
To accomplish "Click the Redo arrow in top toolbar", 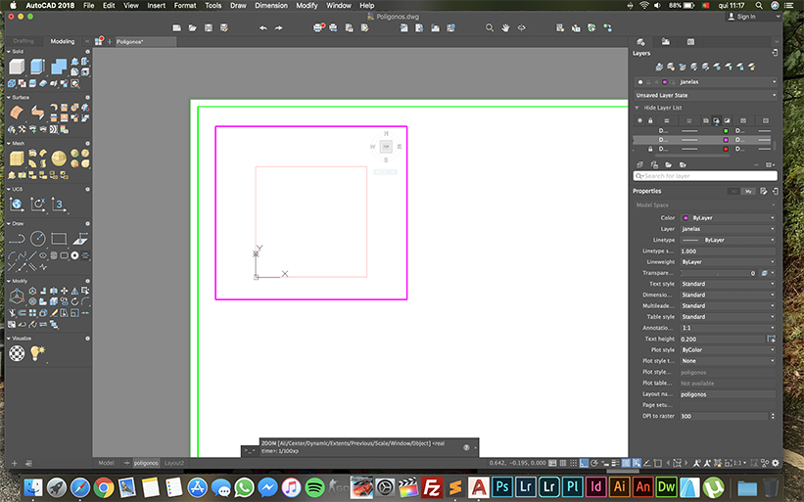I will 278,28.
